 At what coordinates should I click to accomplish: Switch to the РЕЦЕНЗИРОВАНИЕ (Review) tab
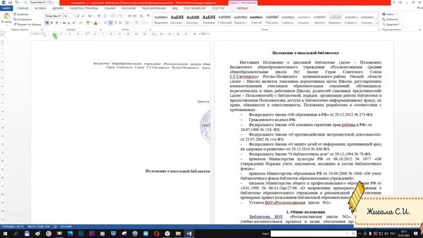pos(154,9)
